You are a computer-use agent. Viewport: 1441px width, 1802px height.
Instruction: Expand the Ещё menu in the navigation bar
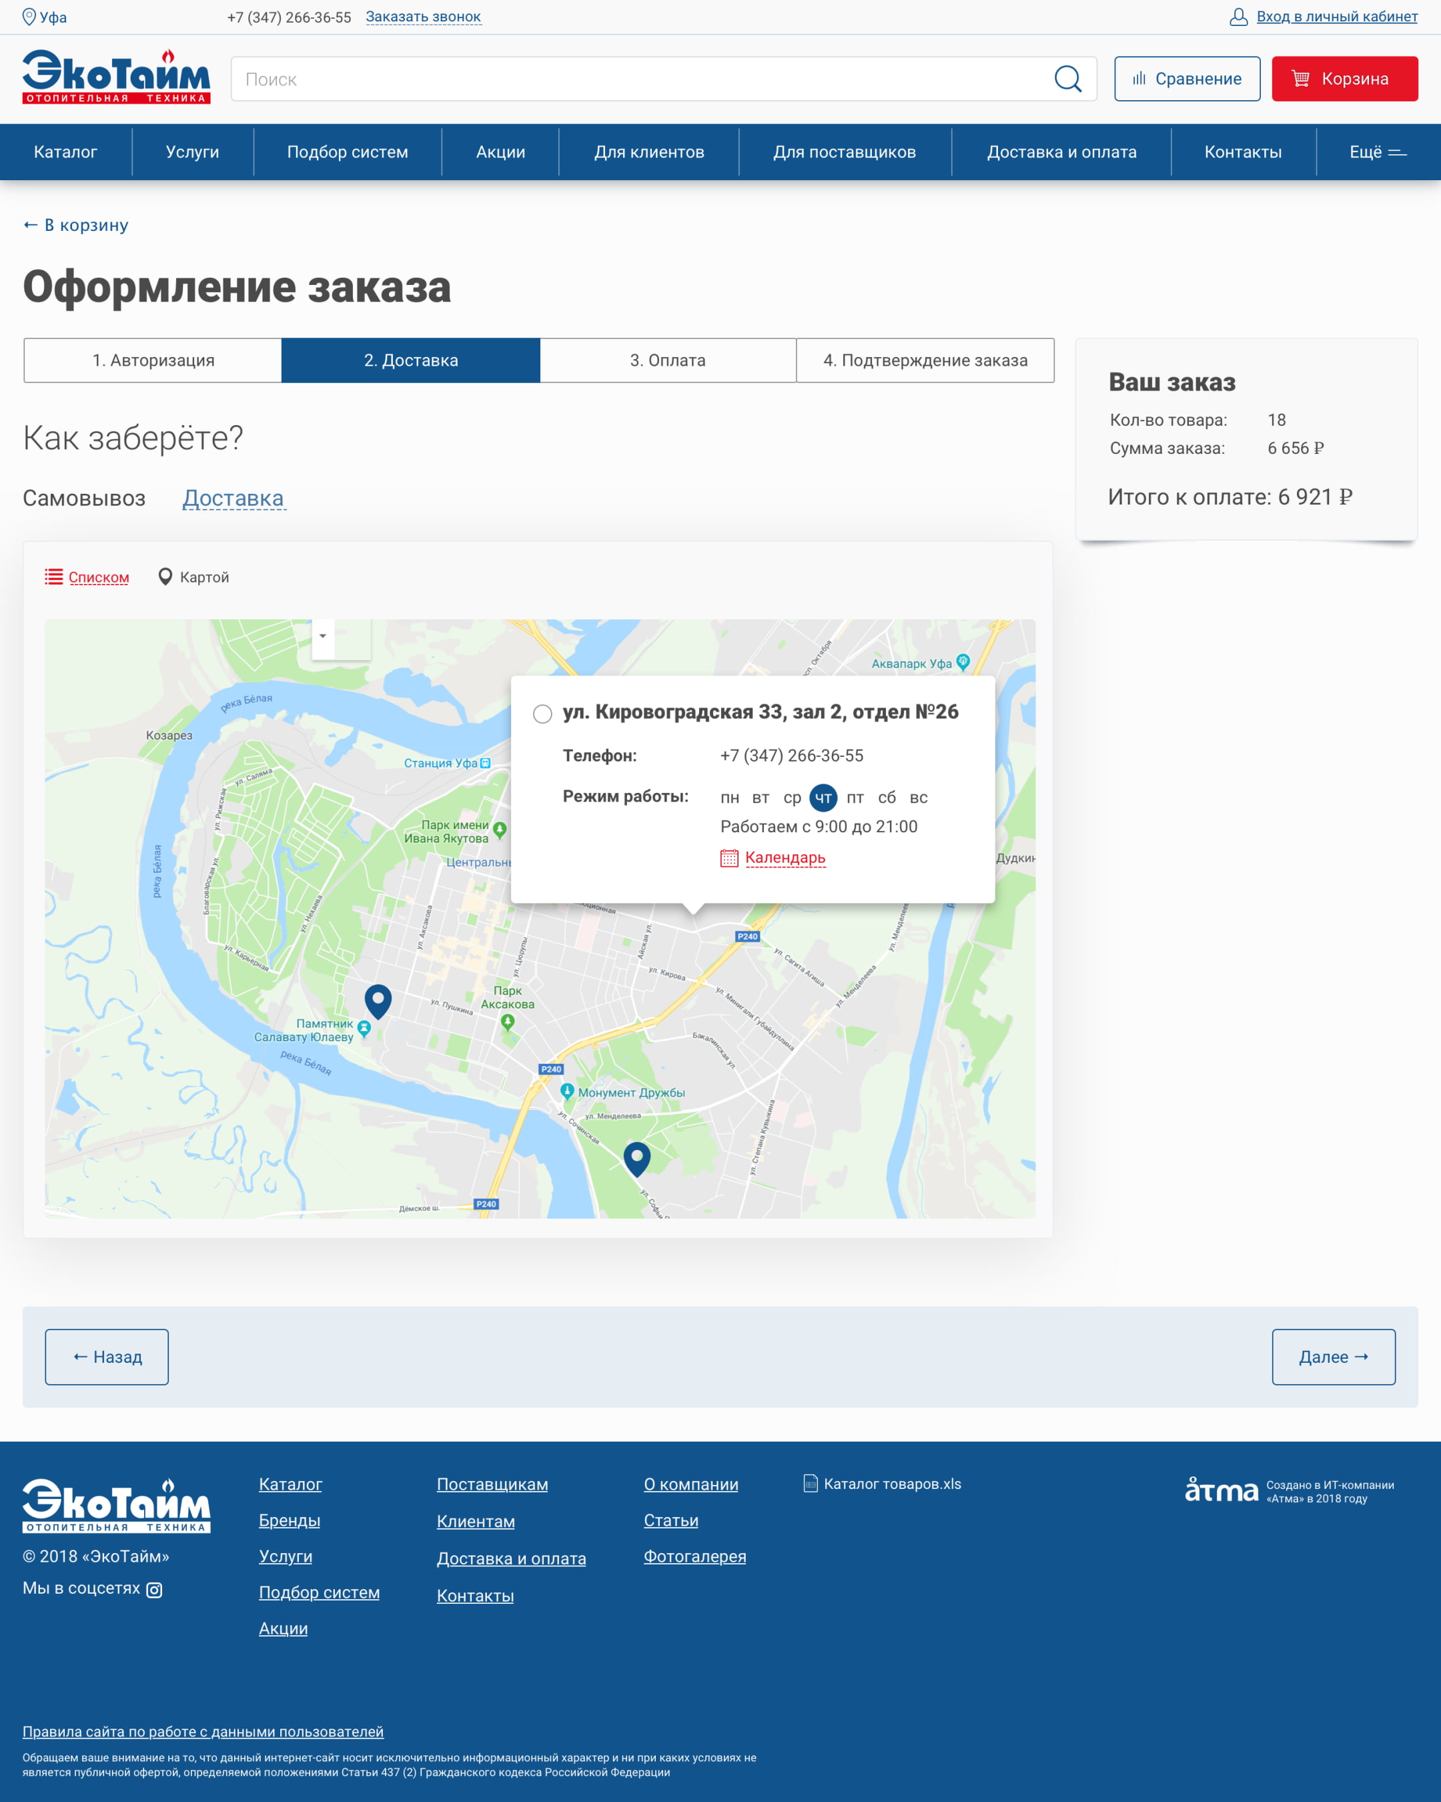click(1378, 152)
